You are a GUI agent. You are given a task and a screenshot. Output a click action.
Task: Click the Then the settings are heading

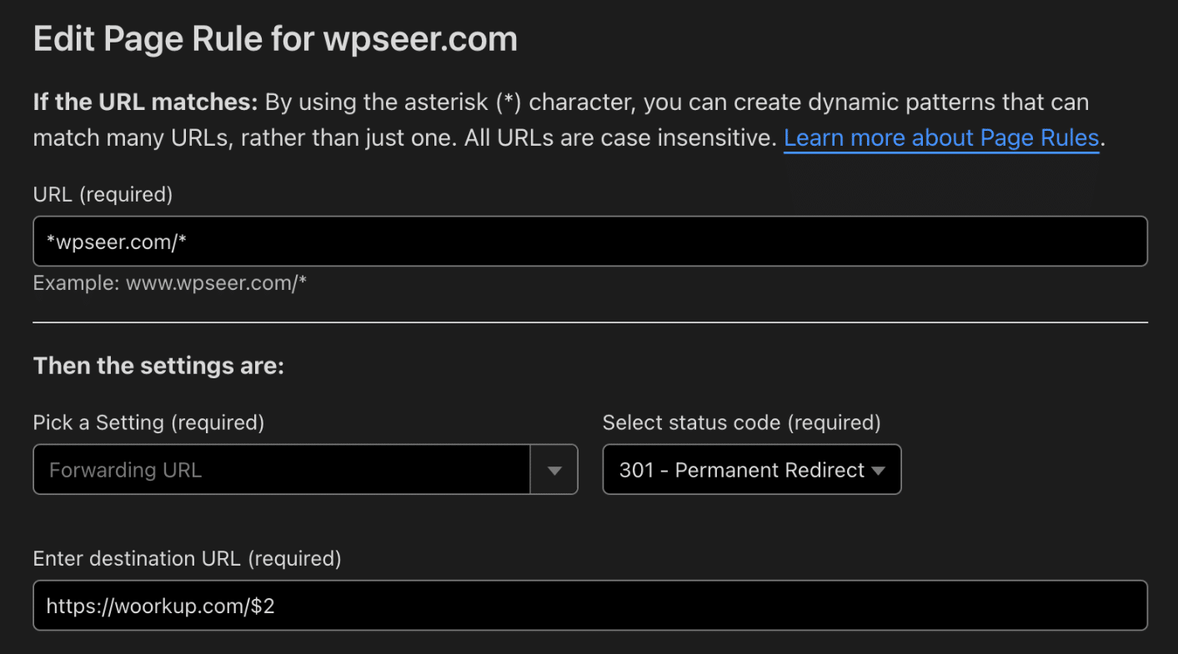pyautogui.click(x=158, y=367)
